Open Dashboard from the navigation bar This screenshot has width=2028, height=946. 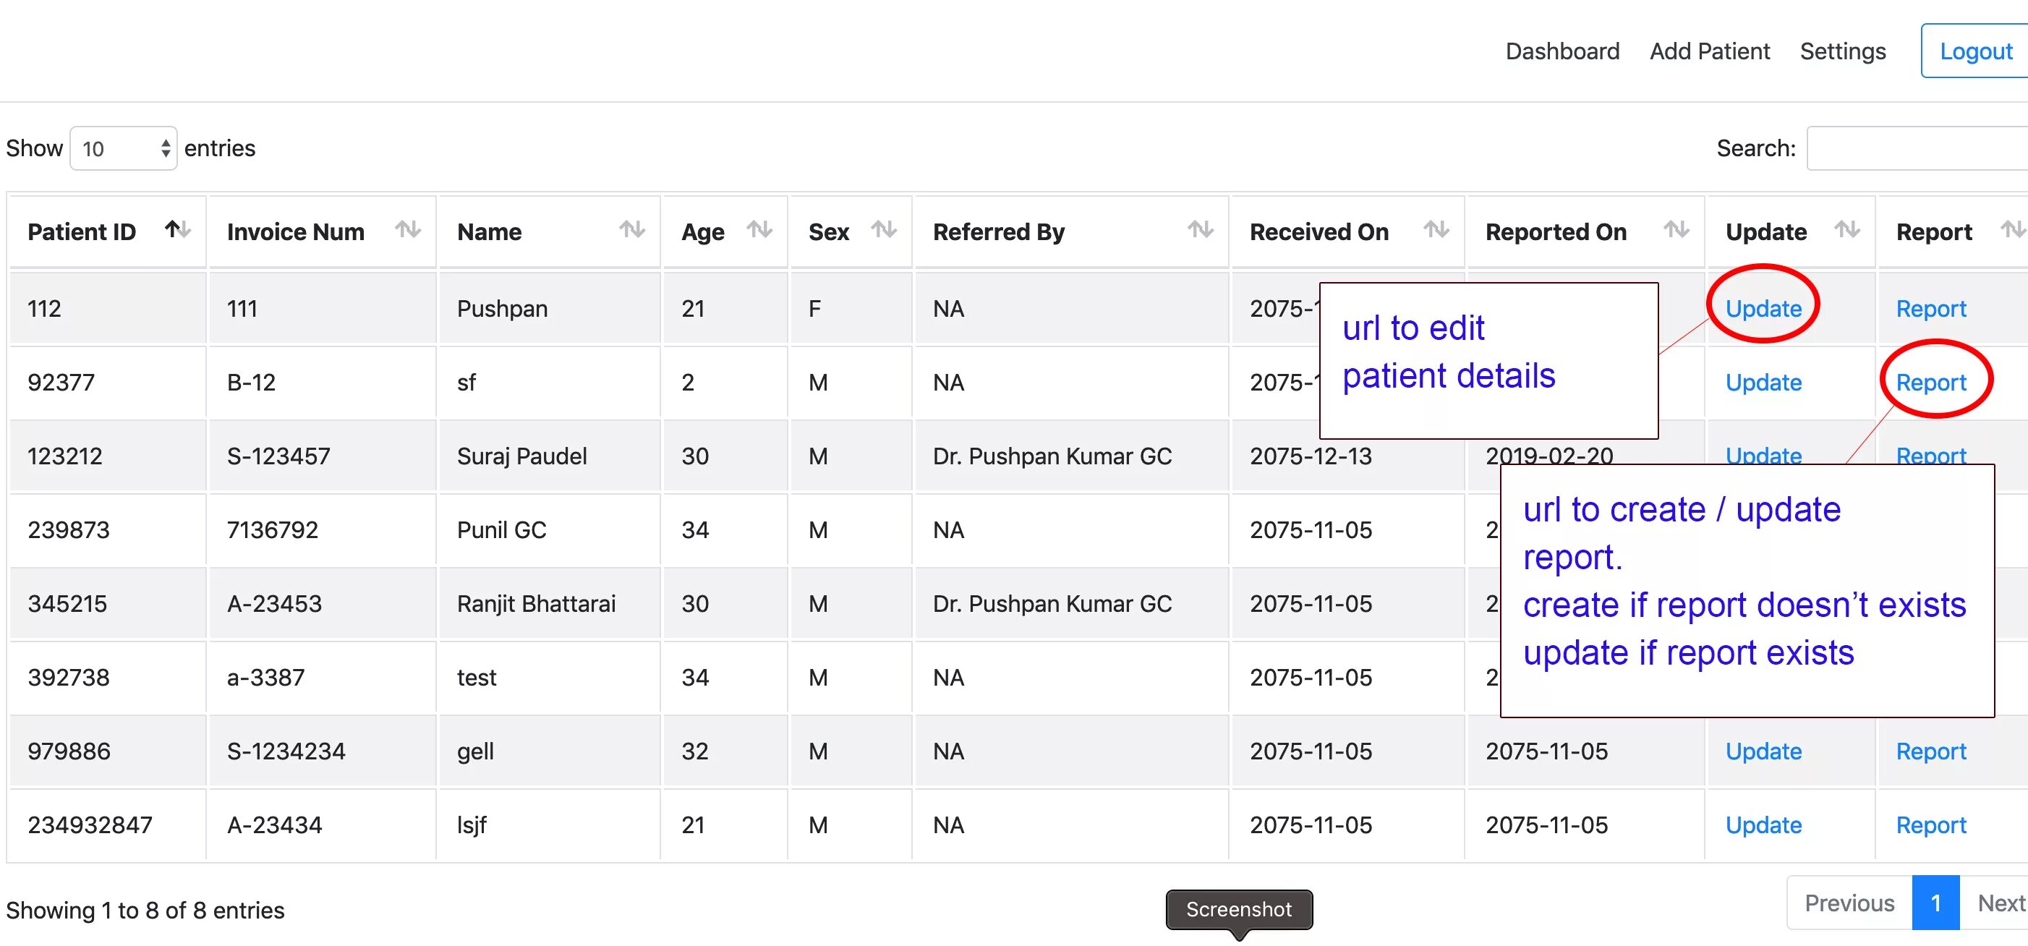(x=1562, y=51)
